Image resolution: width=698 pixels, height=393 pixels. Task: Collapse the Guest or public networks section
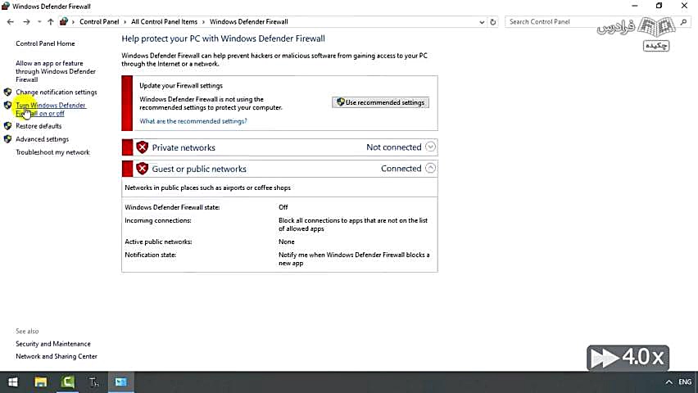pos(430,168)
